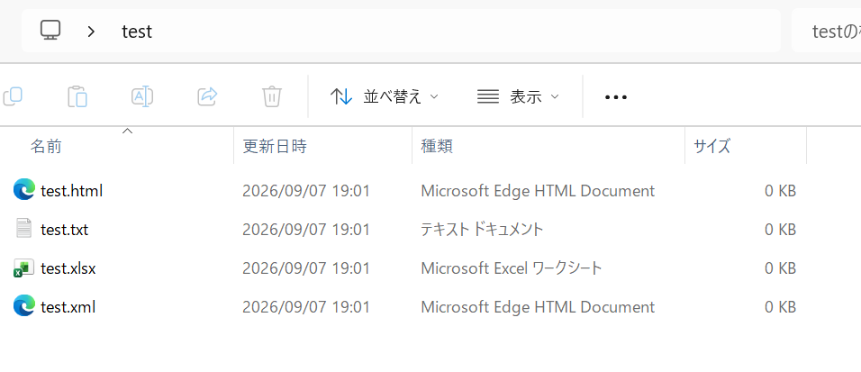The width and height of the screenshot is (861, 372).
Task: Expand the chevron after the PC icon
Action: point(91,32)
